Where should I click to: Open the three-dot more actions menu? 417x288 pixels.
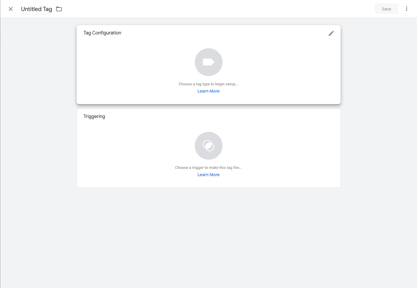[x=407, y=9]
